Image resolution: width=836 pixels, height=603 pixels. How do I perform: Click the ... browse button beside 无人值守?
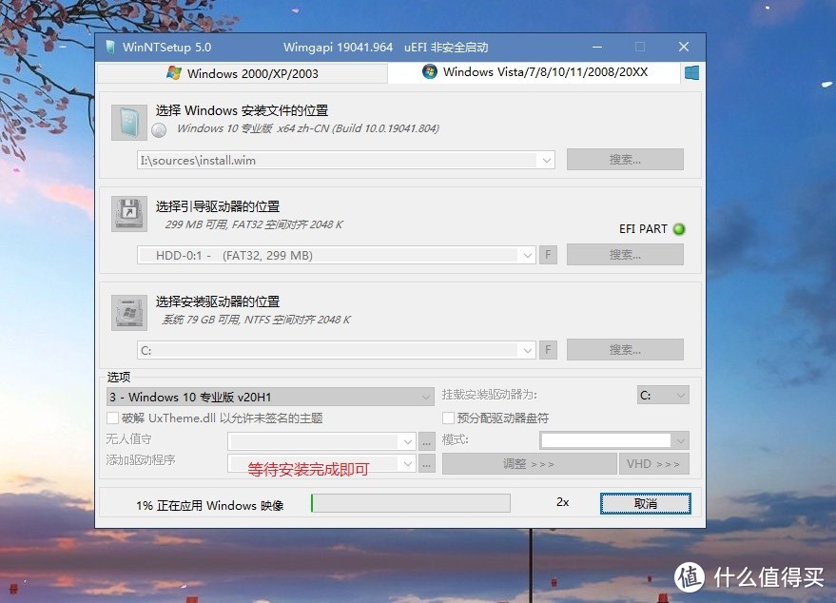click(x=425, y=439)
